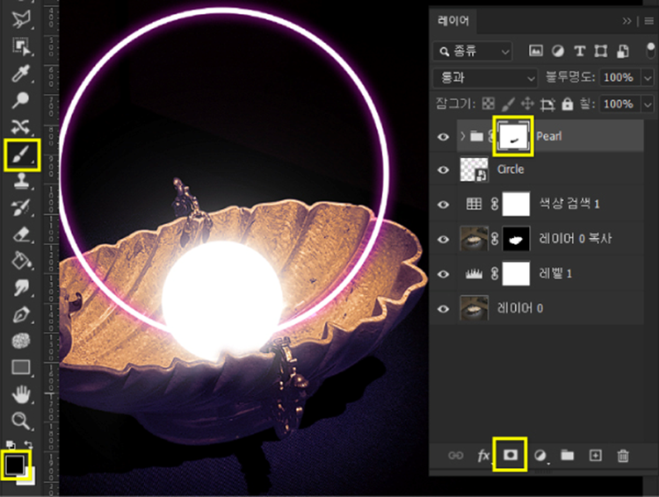Switch to the 레이어 panel tab
This screenshot has height=497, width=659.
tap(453, 20)
